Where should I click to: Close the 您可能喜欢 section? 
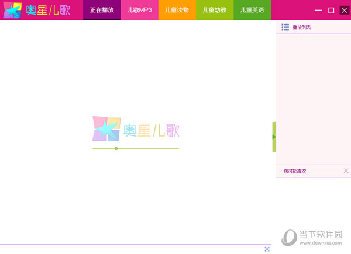tap(346, 171)
